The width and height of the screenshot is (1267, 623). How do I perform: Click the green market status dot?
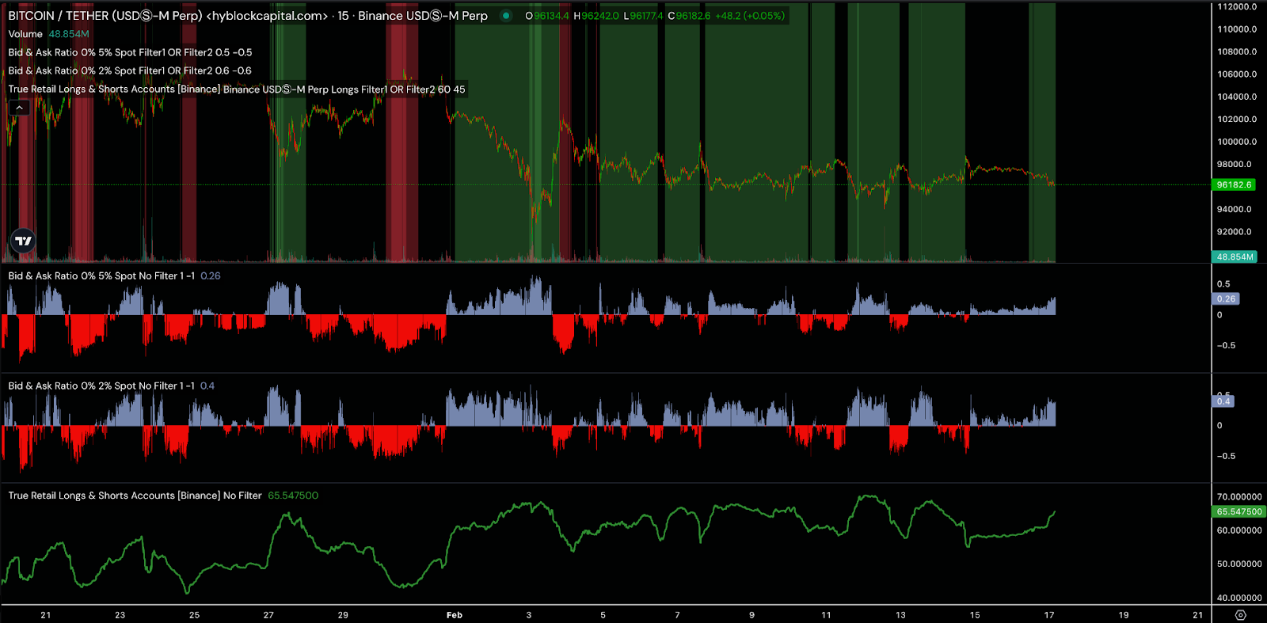(x=506, y=16)
